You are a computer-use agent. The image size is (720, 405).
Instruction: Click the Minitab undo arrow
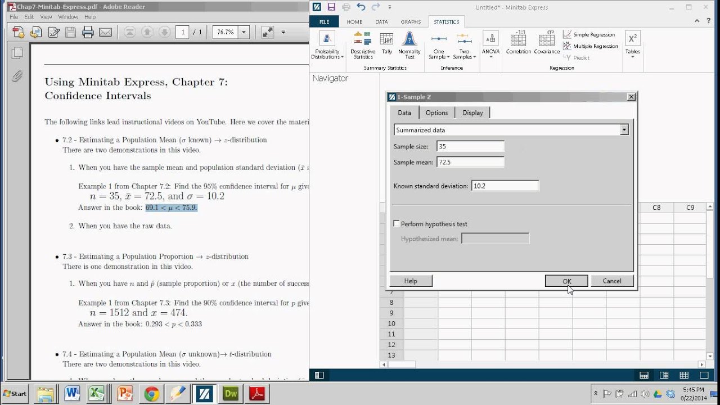361,7
